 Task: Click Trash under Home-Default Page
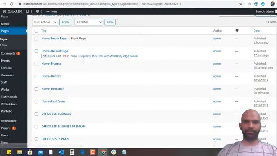point(66,56)
